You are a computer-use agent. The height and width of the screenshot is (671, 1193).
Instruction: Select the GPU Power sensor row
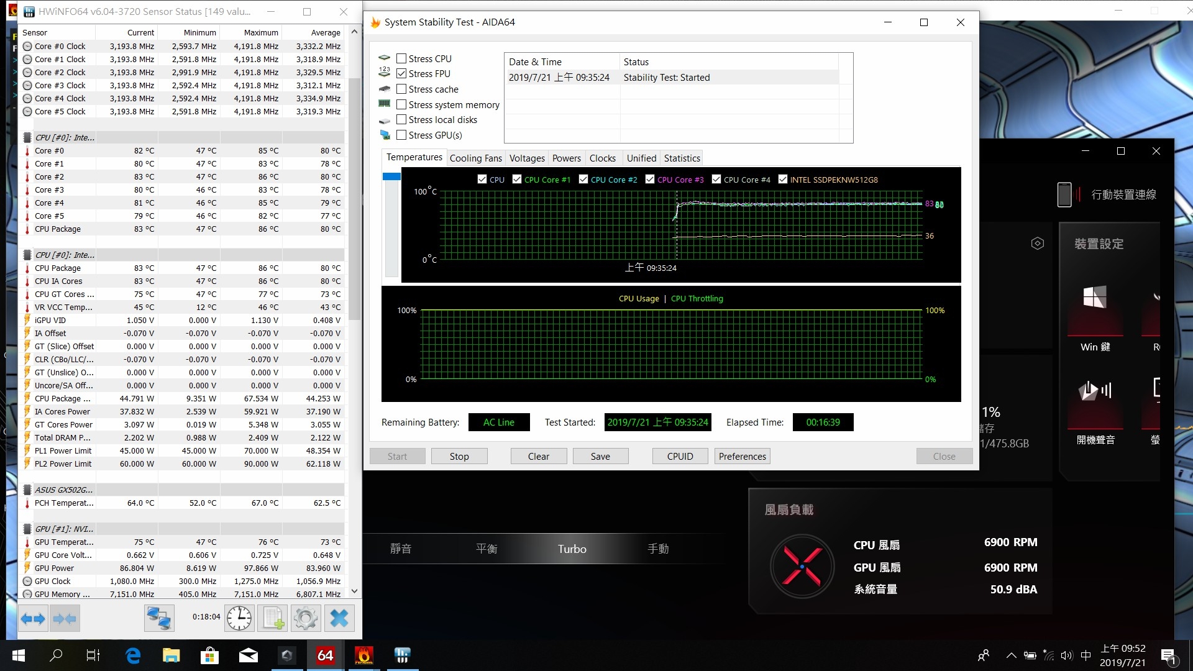coord(181,568)
